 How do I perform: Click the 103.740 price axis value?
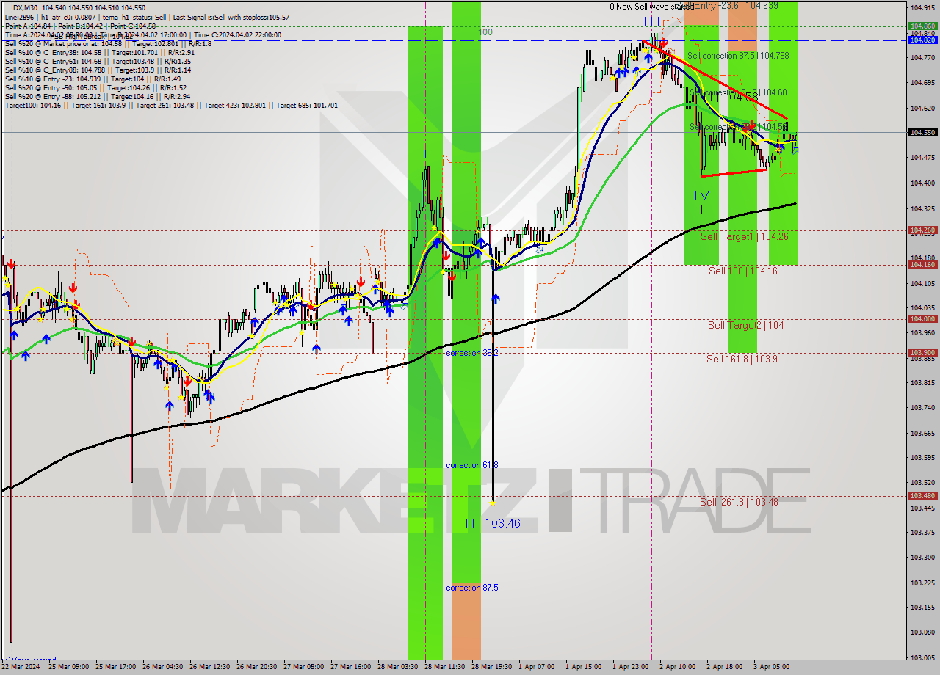[x=922, y=407]
